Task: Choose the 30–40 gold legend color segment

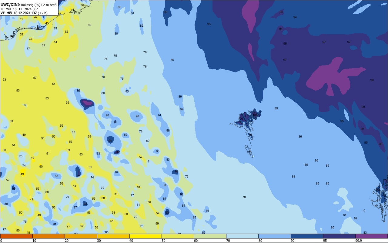Action: [113, 236]
